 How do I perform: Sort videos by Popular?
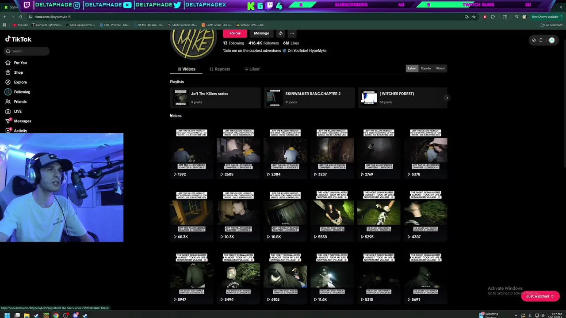point(426,68)
